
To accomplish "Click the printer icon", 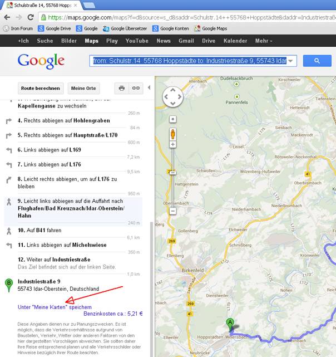I will coord(122,88).
